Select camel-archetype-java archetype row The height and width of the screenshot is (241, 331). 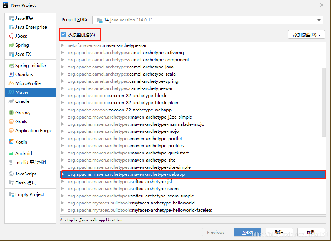pyautogui.click(x=193, y=67)
